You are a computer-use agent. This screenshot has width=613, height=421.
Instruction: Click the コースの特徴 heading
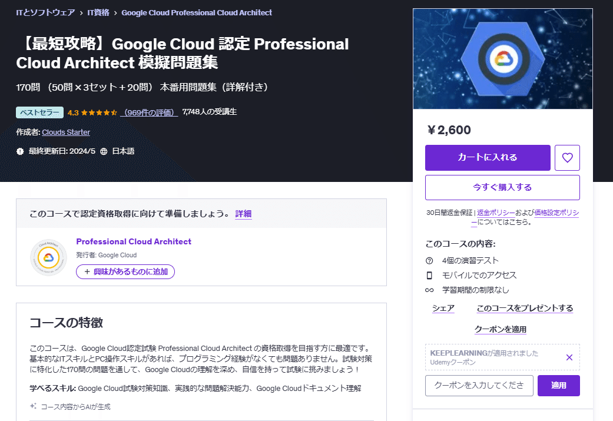coord(66,323)
